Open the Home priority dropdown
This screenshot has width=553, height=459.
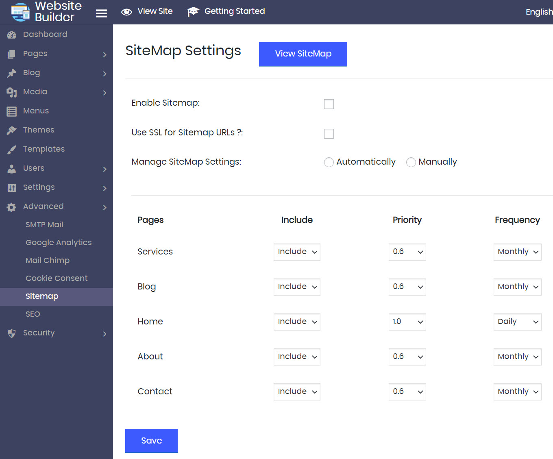pyautogui.click(x=407, y=322)
